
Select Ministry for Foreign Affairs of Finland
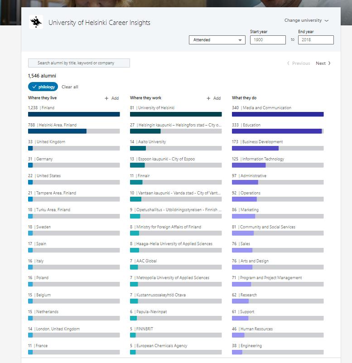176,230
